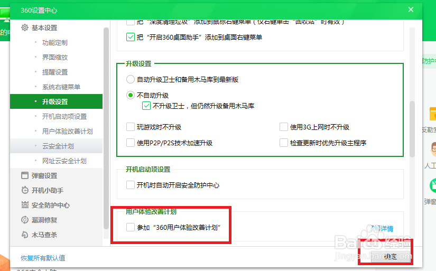Open 功能定制 settings page
Viewport: 436px width, 271px height.
pyautogui.click(x=55, y=43)
